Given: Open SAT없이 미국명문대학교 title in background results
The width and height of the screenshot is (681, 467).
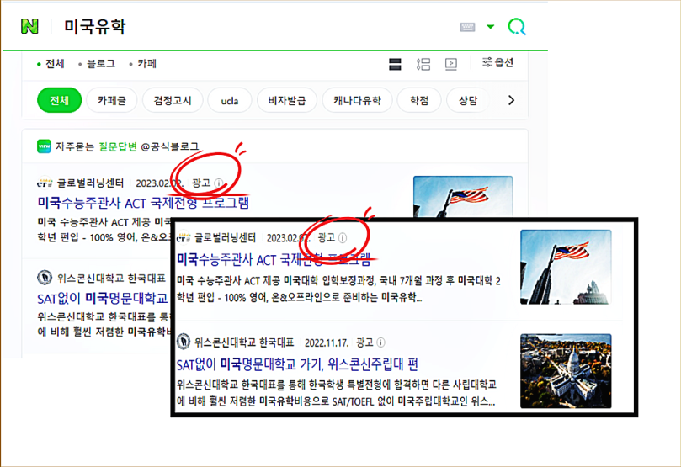Looking at the screenshot, I should [103, 298].
